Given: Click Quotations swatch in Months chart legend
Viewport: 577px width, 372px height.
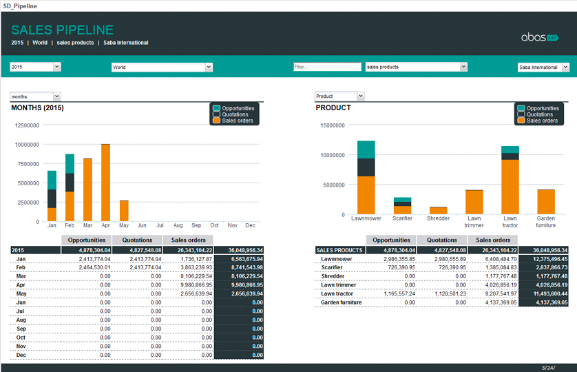Looking at the screenshot, I should [217, 114].
